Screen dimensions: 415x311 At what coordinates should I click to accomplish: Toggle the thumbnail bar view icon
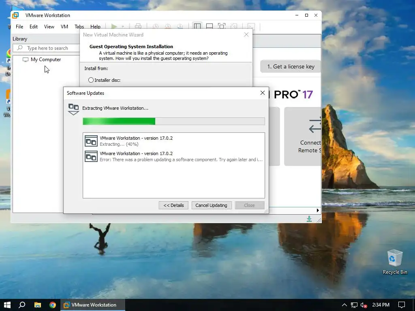[x=210, y=26]
